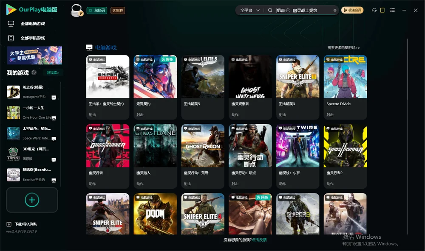425x251 pixels.
Task: Click the PC icon beside 新玛奇
Action: [x=54, y=181]
